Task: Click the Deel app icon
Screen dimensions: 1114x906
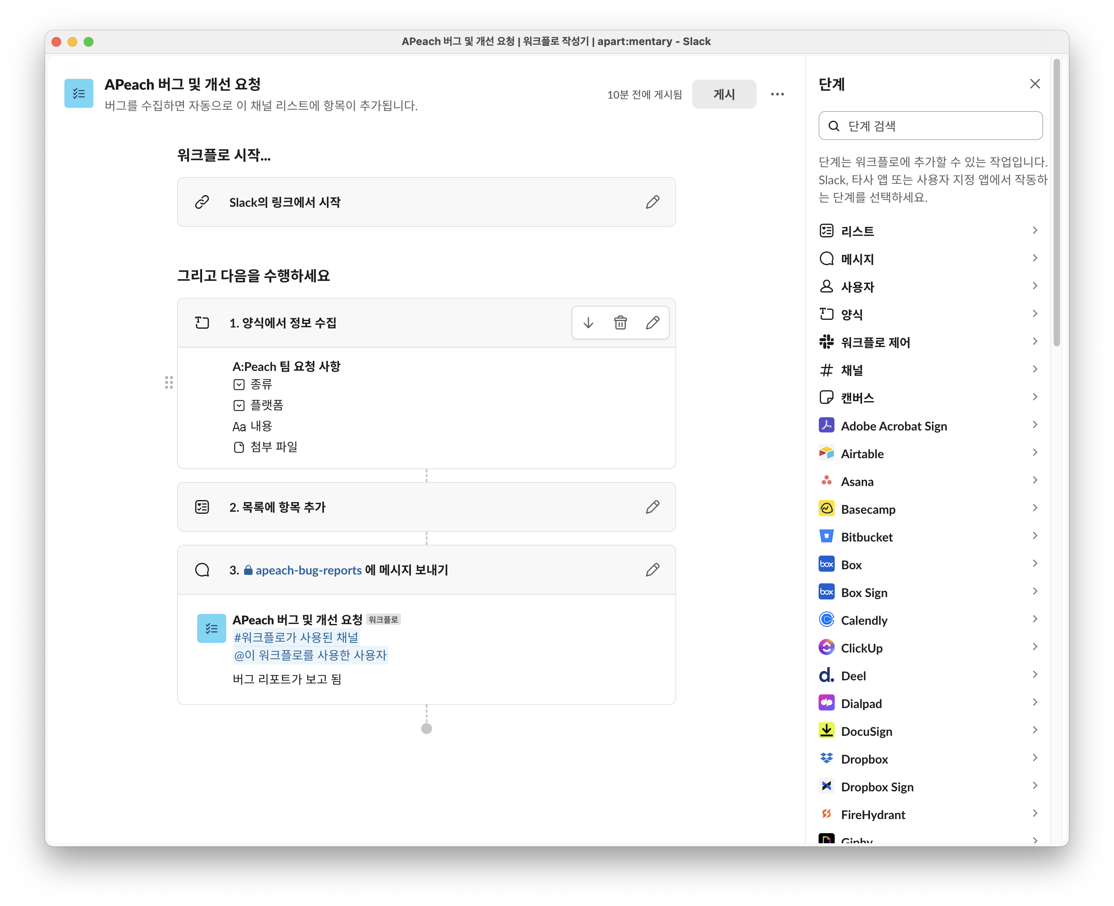Action: (x=826, y=675)
